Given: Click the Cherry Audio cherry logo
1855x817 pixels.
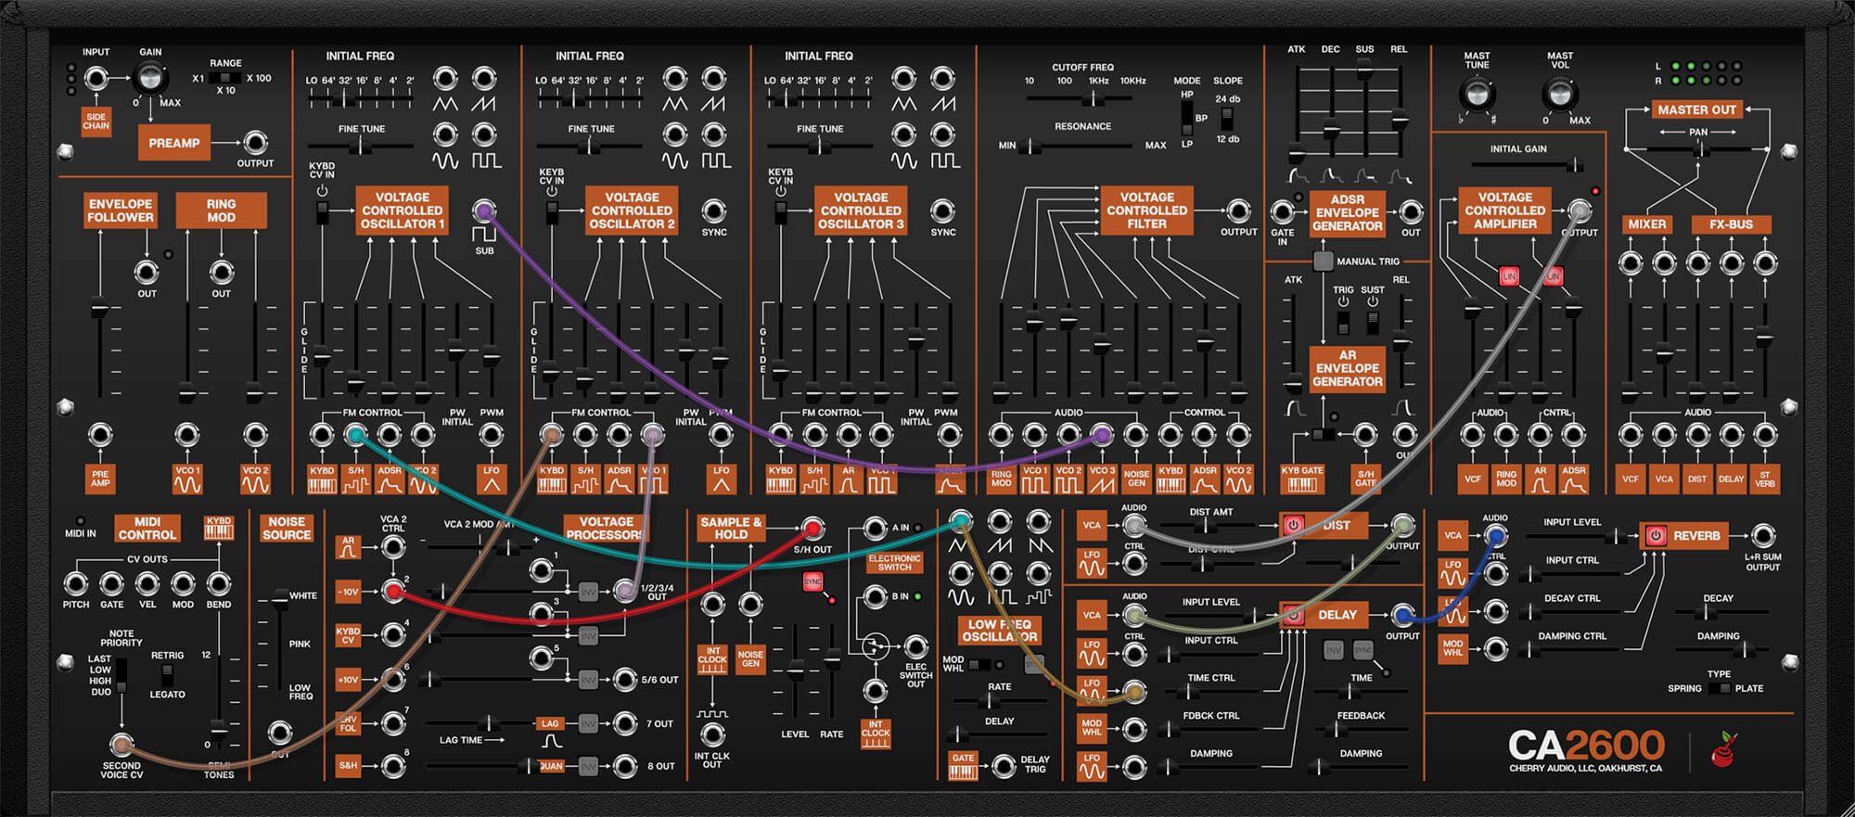Looking at the screenshot, I should (x=1722, y=749).
